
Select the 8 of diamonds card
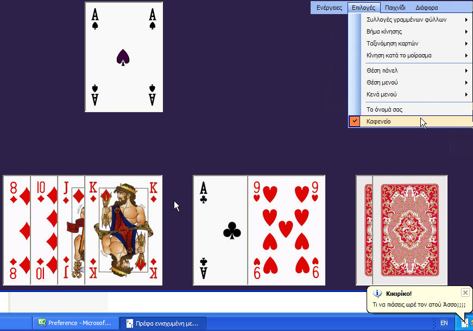(17, 230)
